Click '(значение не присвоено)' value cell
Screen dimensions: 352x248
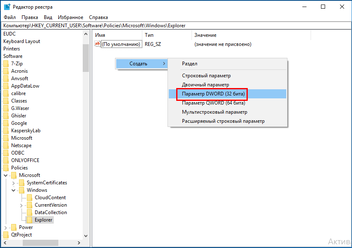click(x=223, y=44)
